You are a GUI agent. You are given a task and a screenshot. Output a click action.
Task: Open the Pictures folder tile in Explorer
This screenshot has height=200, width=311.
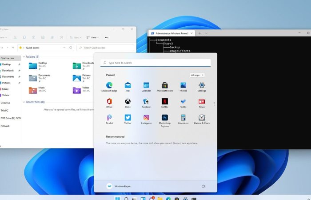point(81,78)
